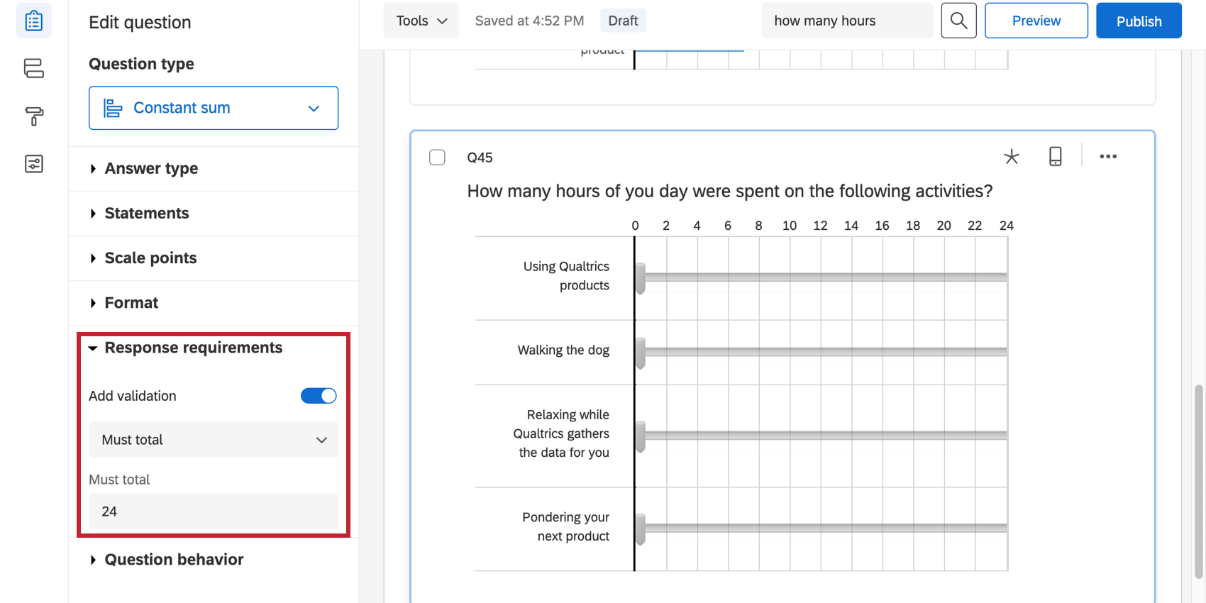Expand the Answer type section
Viewport: 1206px width, 603px height.
(151, 169)
